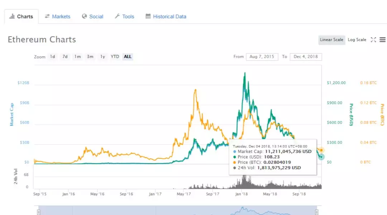
Task: Open the Charts tab
Action: coord(21,16)
